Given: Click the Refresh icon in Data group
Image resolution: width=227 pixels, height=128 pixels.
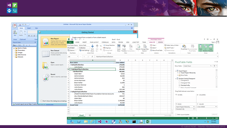Looking at the screenshot, I should (x=138, y=46).
